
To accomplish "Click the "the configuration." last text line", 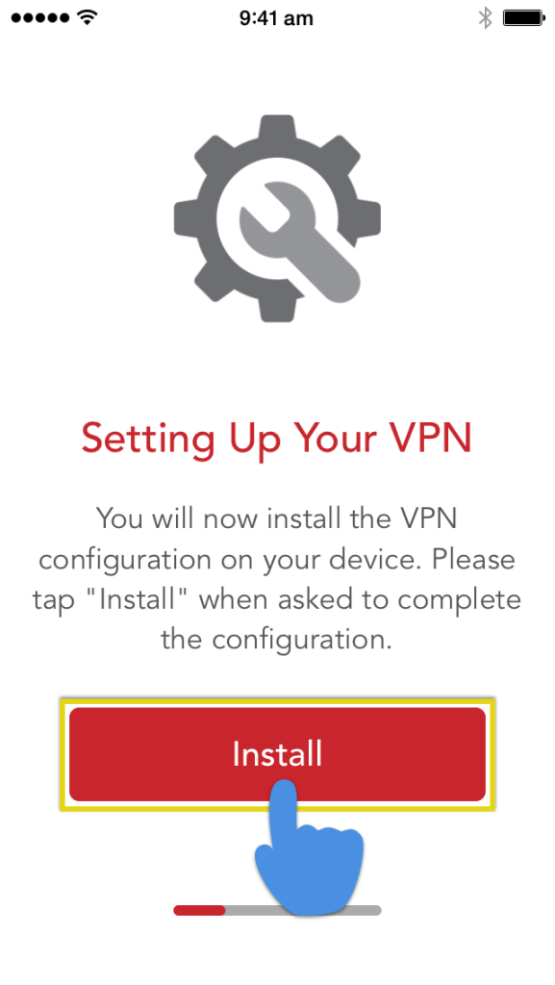I will (276, 640).
